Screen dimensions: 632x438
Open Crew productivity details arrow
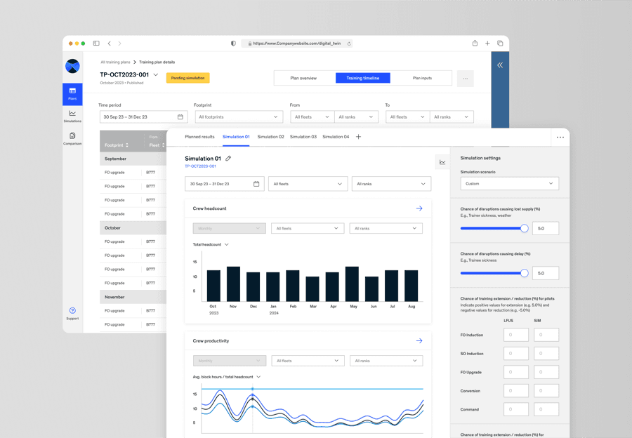tap(419, 341)
